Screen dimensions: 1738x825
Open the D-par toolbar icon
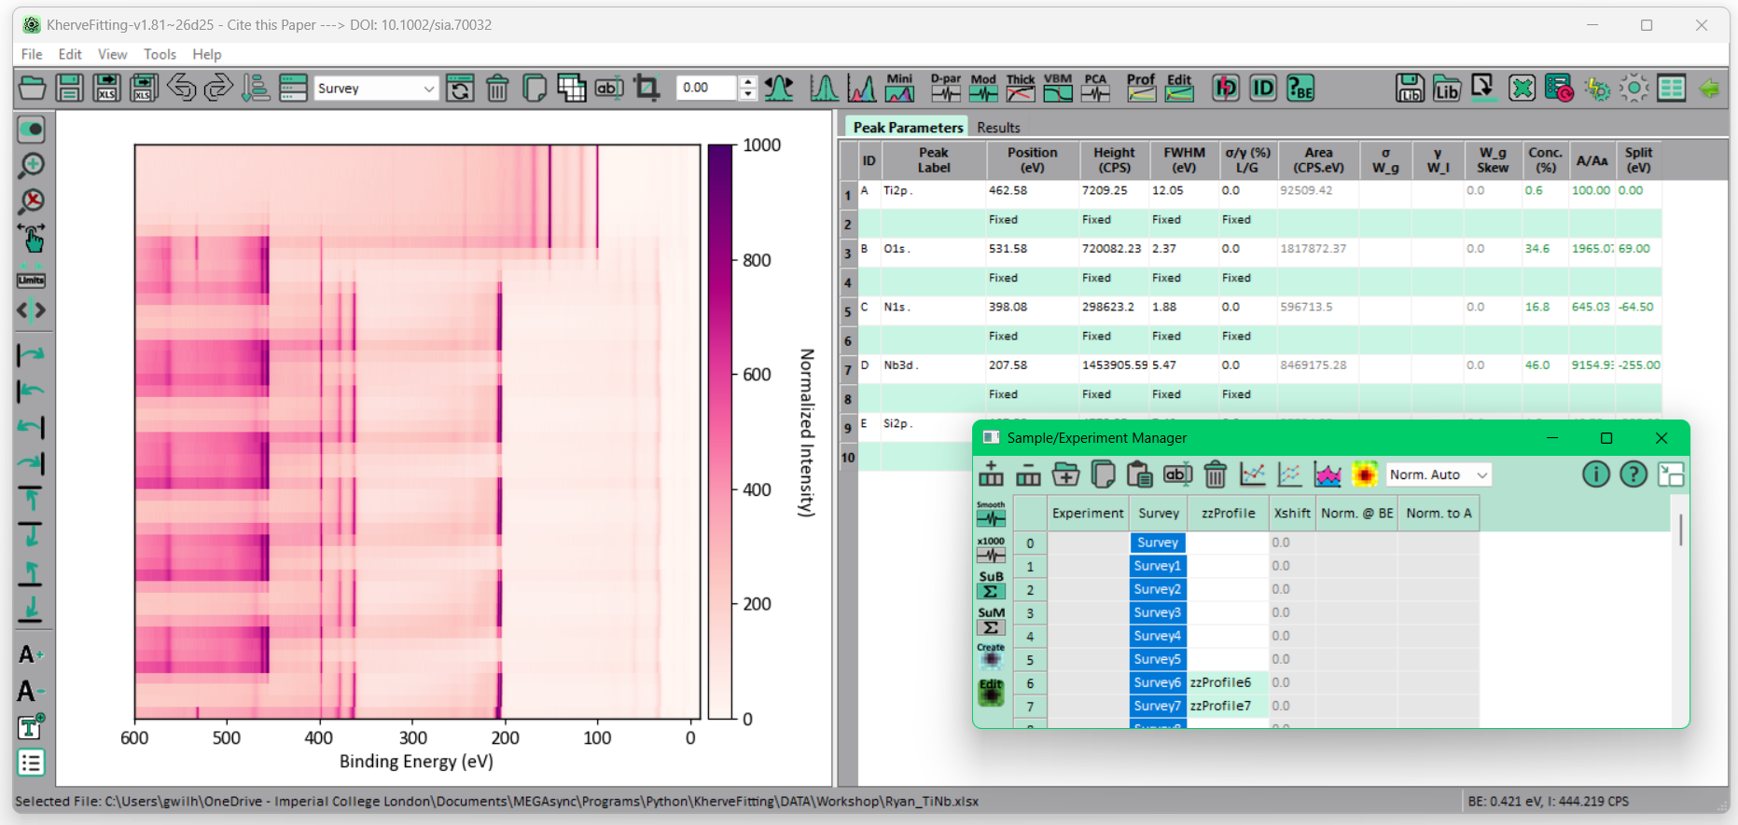[x=946, y=88]
